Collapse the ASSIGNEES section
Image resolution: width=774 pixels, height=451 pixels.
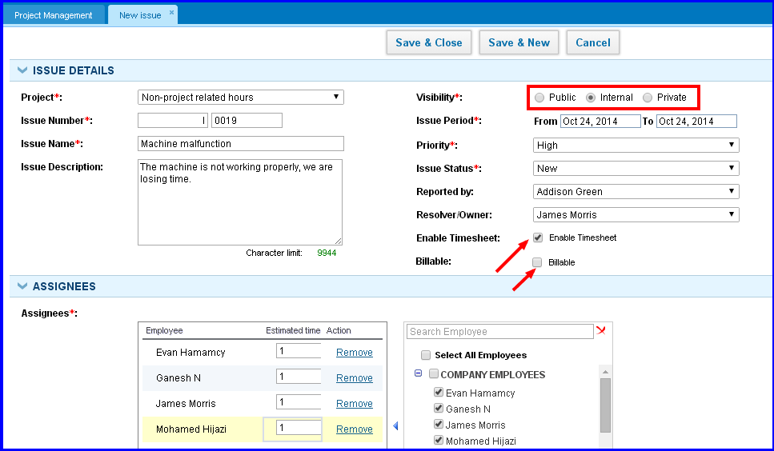(x=22, y=286)
